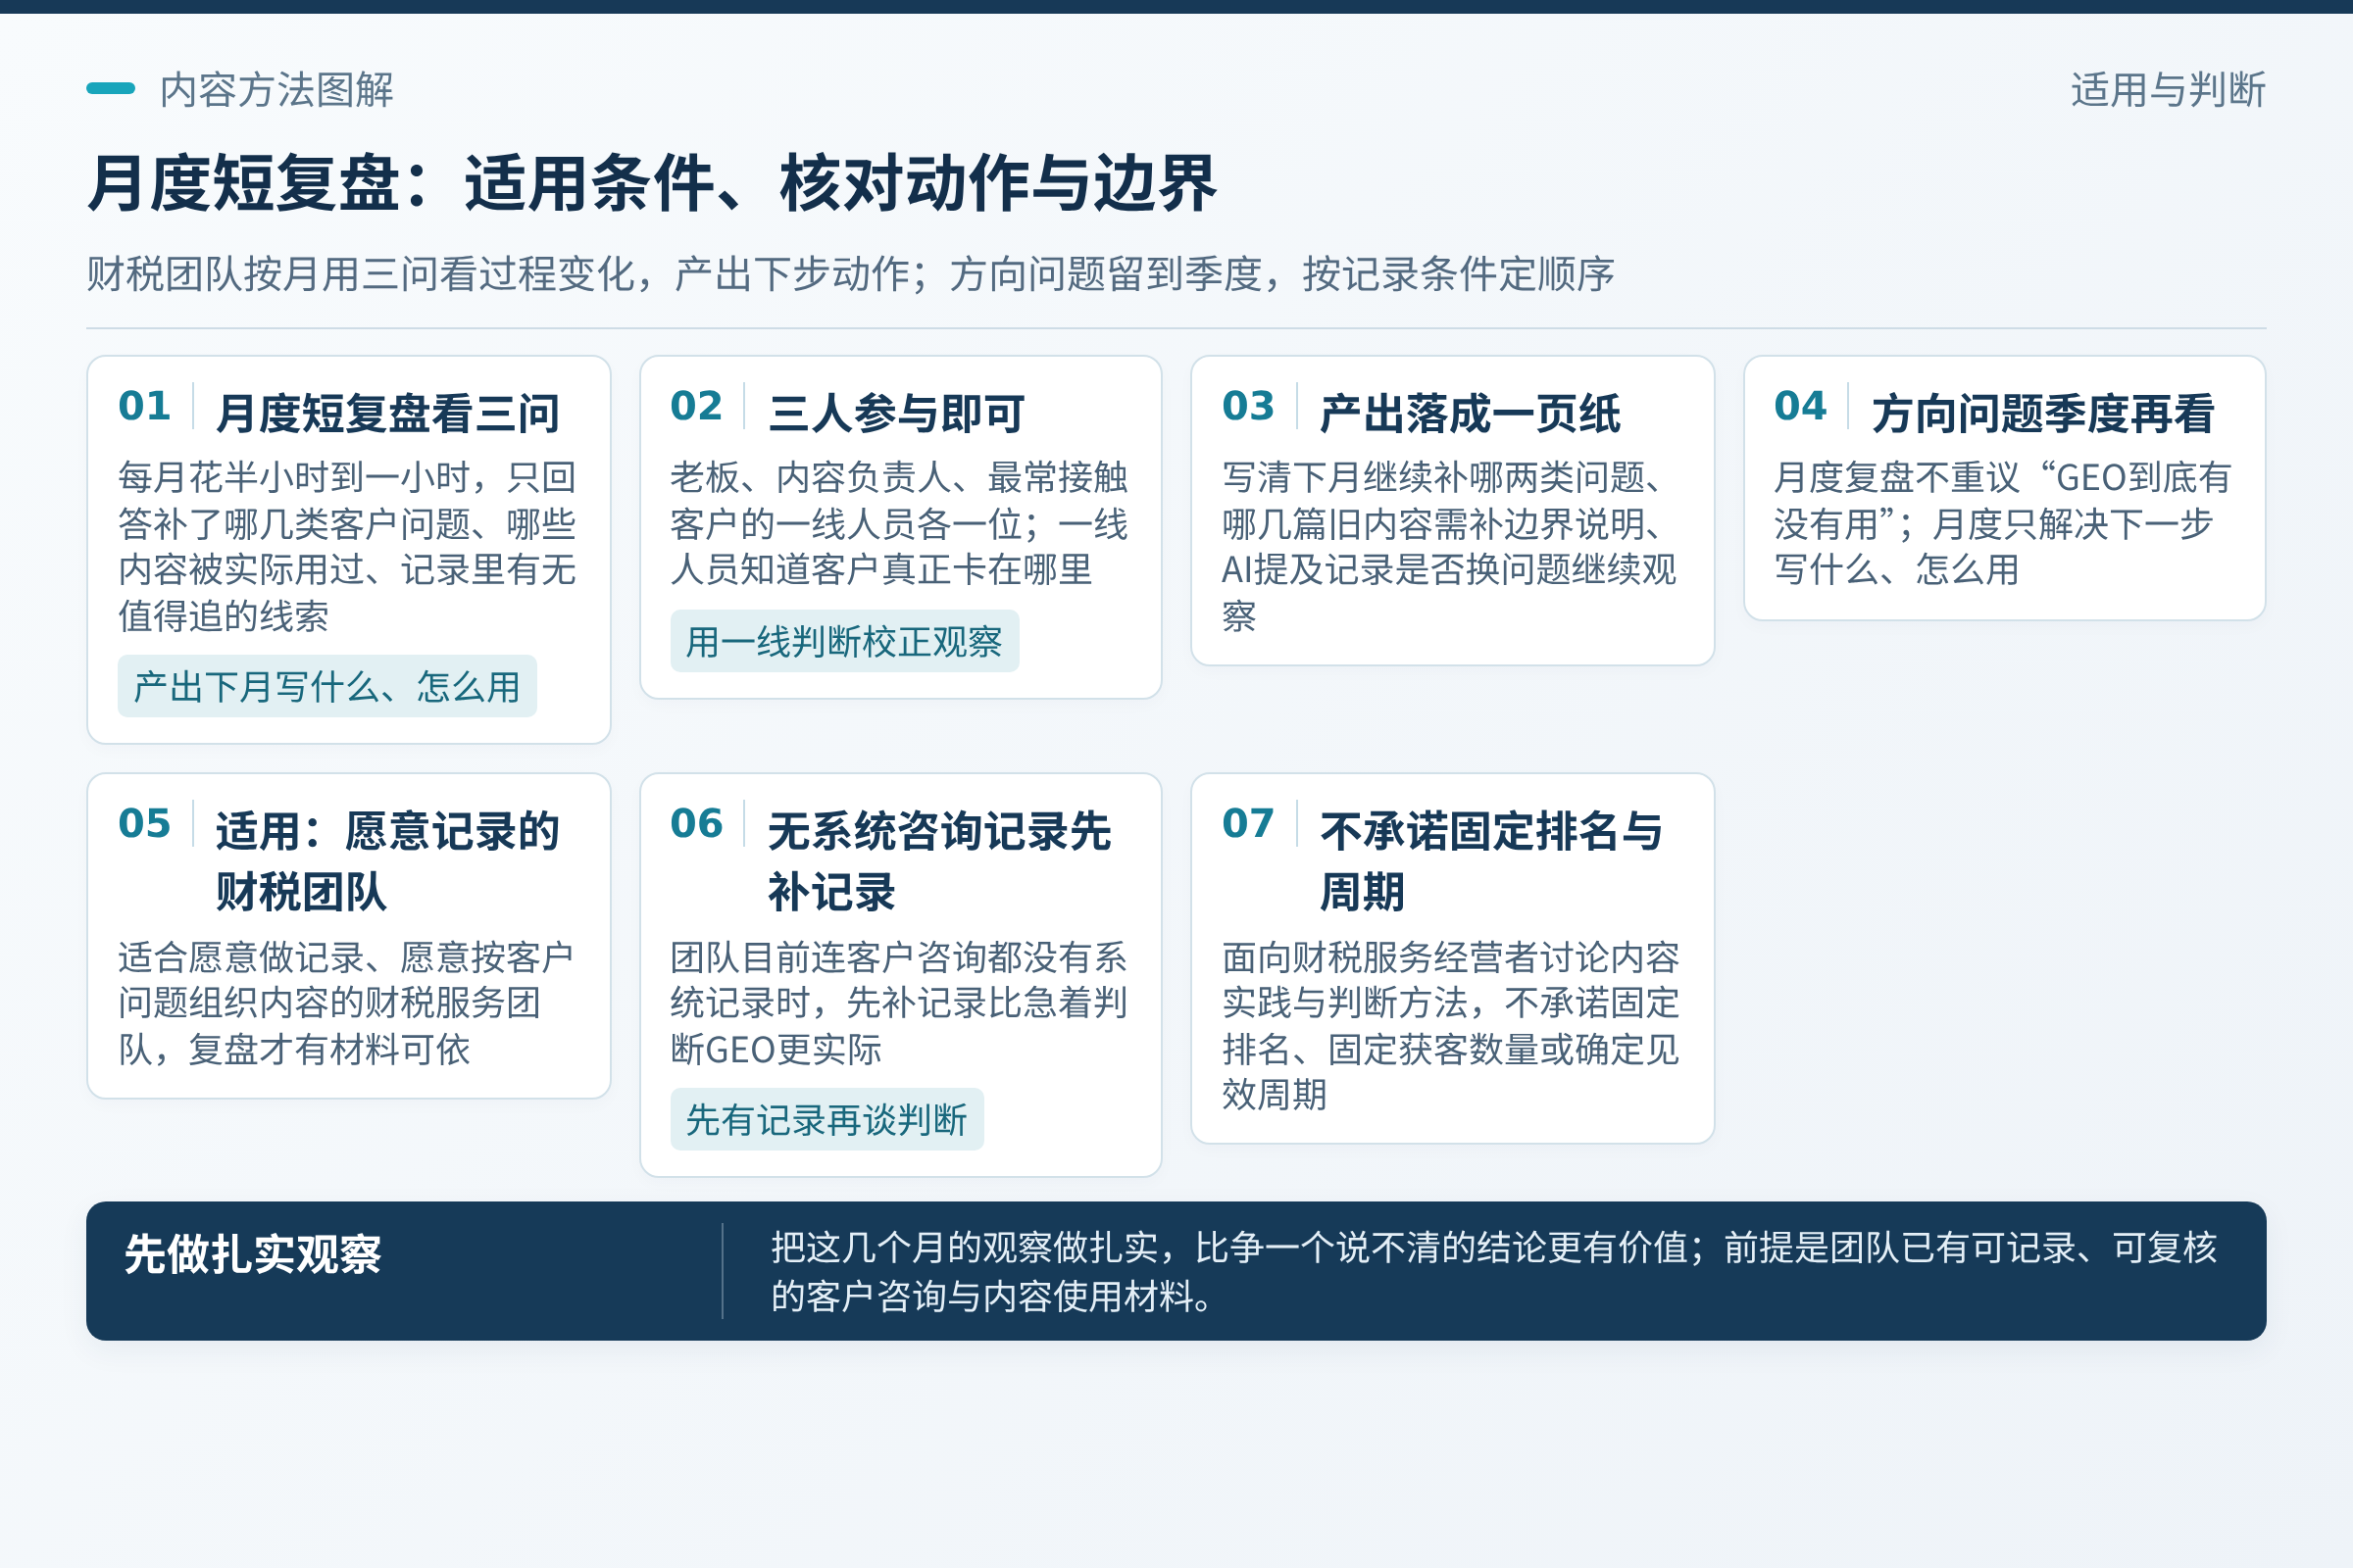Click the '内容方法图解' header label
The height and width of the screenshot is (1568, 2353).
click(276, 90)
